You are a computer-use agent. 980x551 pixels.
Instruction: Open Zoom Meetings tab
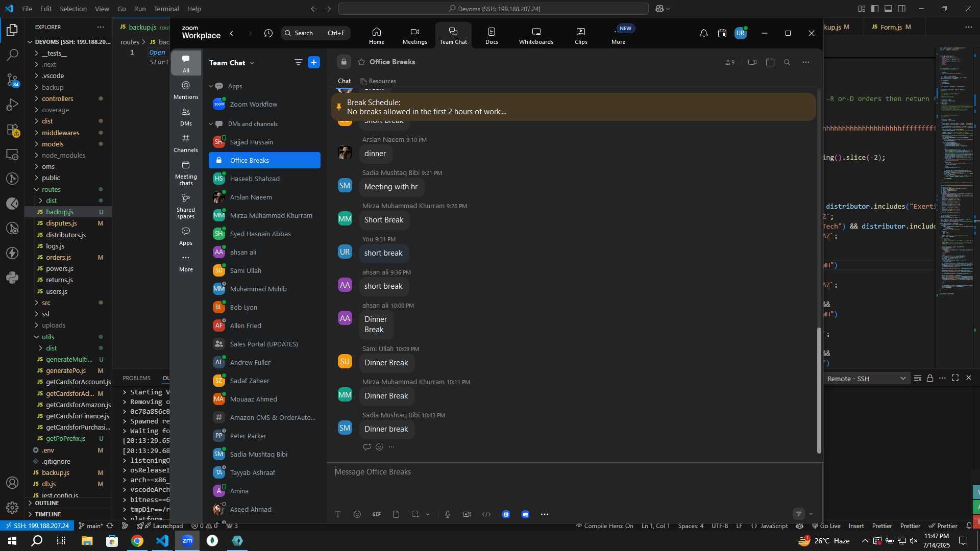(x=414, y=36)
